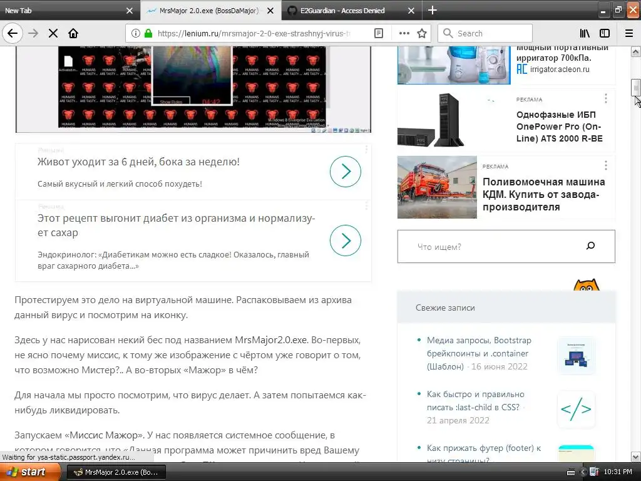Viewport: 641px width, 481px height.
Task: Click the keyboard icon in system tray
Action: click(x=571, y=472)
